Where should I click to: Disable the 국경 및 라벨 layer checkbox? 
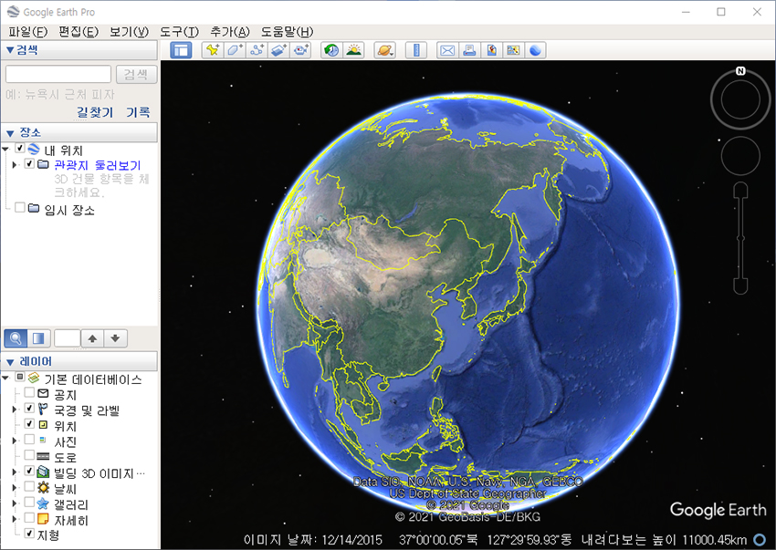tap(29, 409)
